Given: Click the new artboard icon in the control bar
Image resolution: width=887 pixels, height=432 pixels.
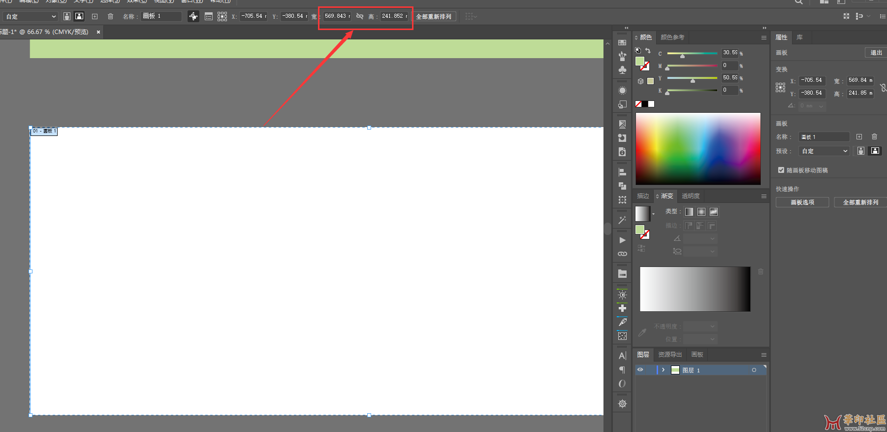Looking at the screenshot, I should click(95, 16).
